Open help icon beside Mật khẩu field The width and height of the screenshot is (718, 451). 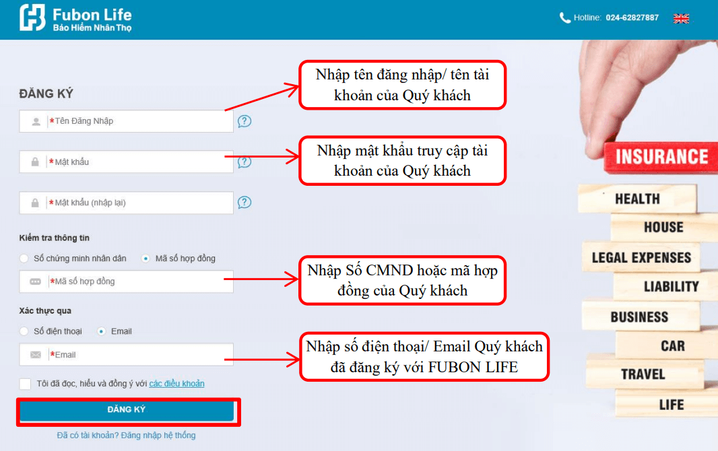(244, 162)
